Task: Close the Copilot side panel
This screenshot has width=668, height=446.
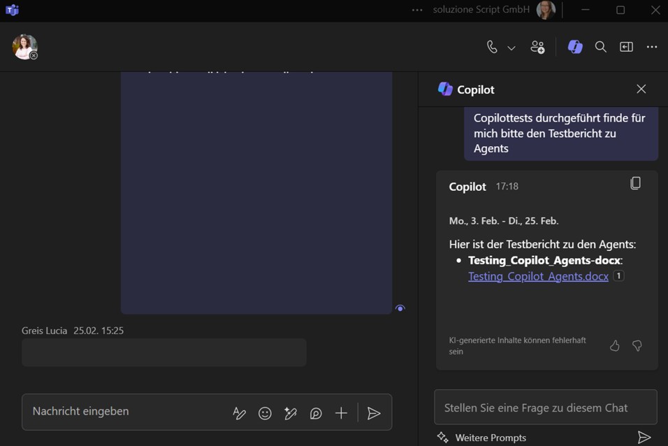Action: [641, 89]
